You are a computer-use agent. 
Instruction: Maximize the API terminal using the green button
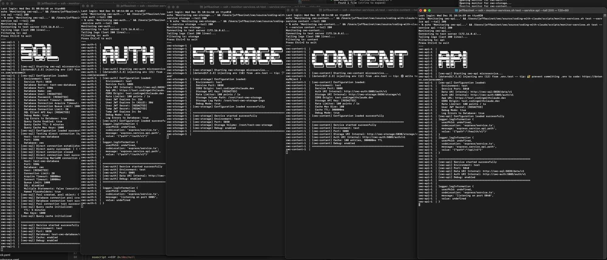pos(429,11)
